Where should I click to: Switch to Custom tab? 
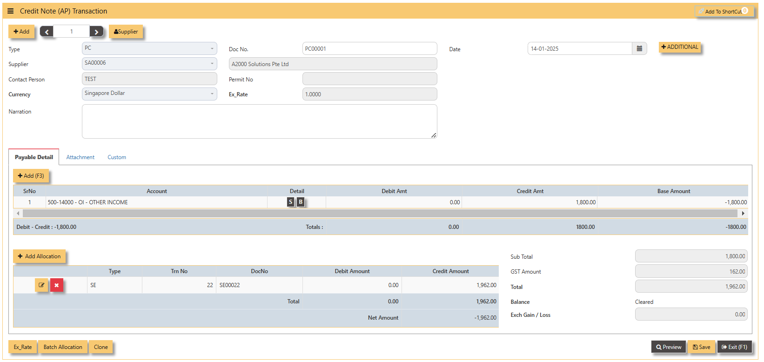117,157
